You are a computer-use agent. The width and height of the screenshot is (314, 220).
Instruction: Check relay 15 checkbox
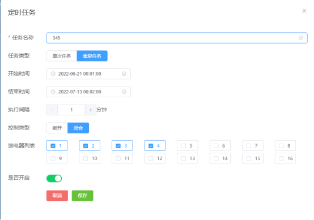tap(249, 158)
